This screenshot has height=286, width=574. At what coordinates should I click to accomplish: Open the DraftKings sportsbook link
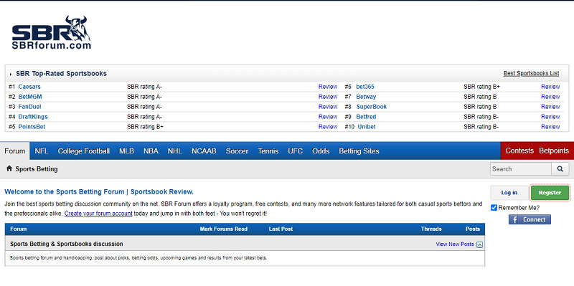[33, 117]
